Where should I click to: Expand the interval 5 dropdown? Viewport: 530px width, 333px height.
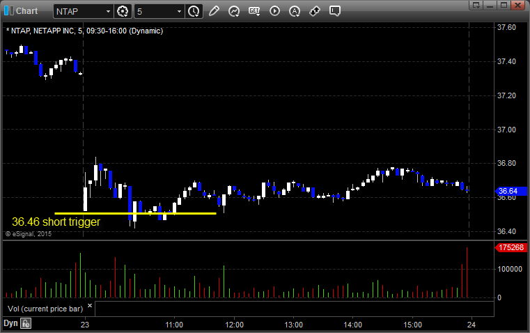point(179,11)
